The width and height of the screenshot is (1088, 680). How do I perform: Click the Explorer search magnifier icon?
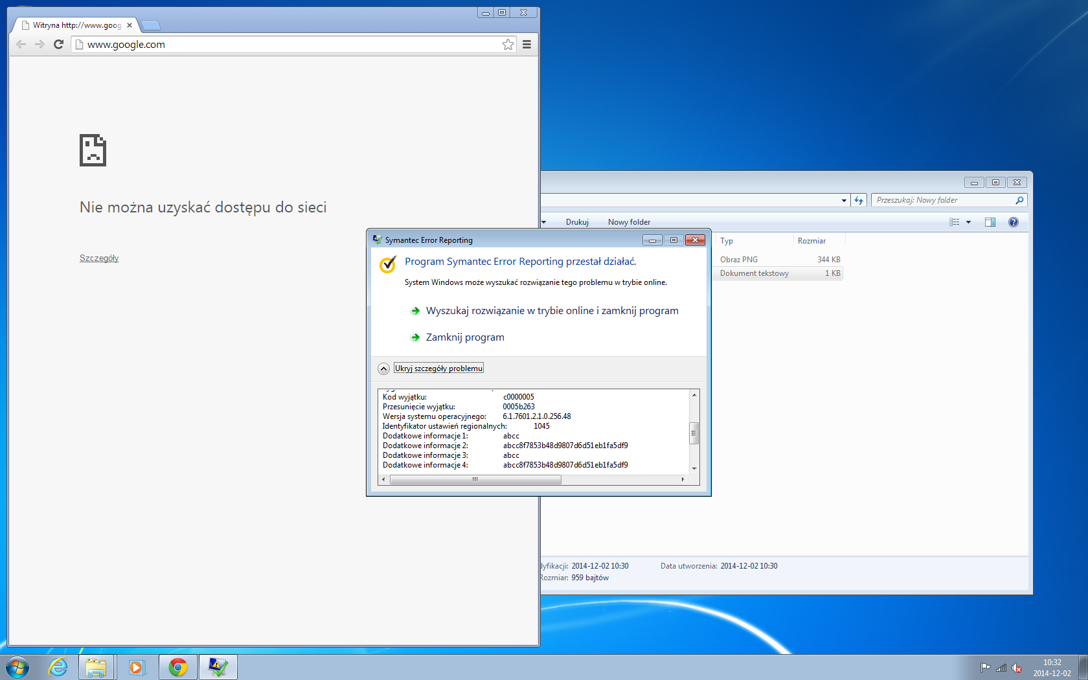point(1019,200)
